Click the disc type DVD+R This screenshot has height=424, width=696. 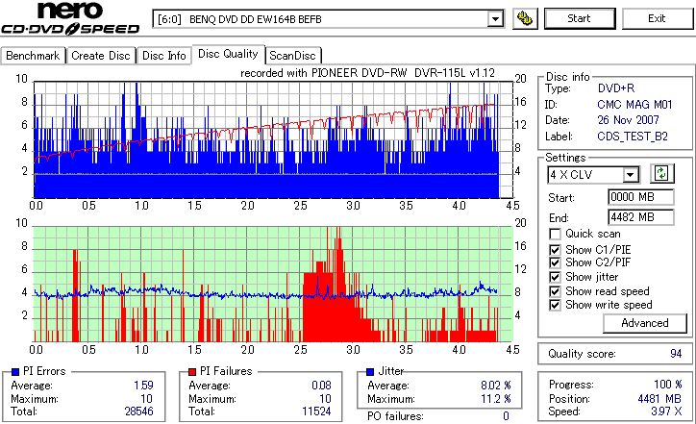tap(615, 88)
